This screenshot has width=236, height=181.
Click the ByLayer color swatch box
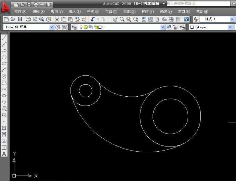[192, 27]
